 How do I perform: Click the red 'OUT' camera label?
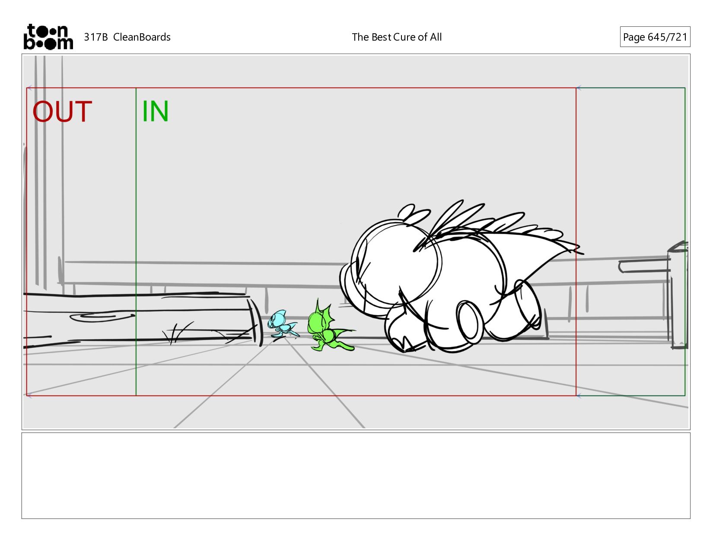coord(62,111)
